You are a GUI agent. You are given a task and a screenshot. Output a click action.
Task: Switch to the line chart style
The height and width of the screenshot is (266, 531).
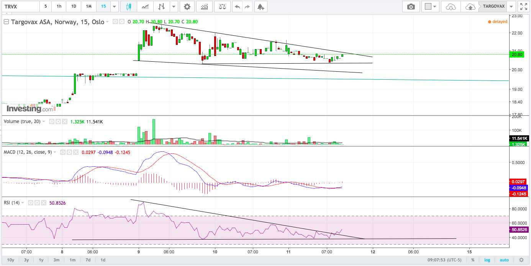(x=145, y=7)
